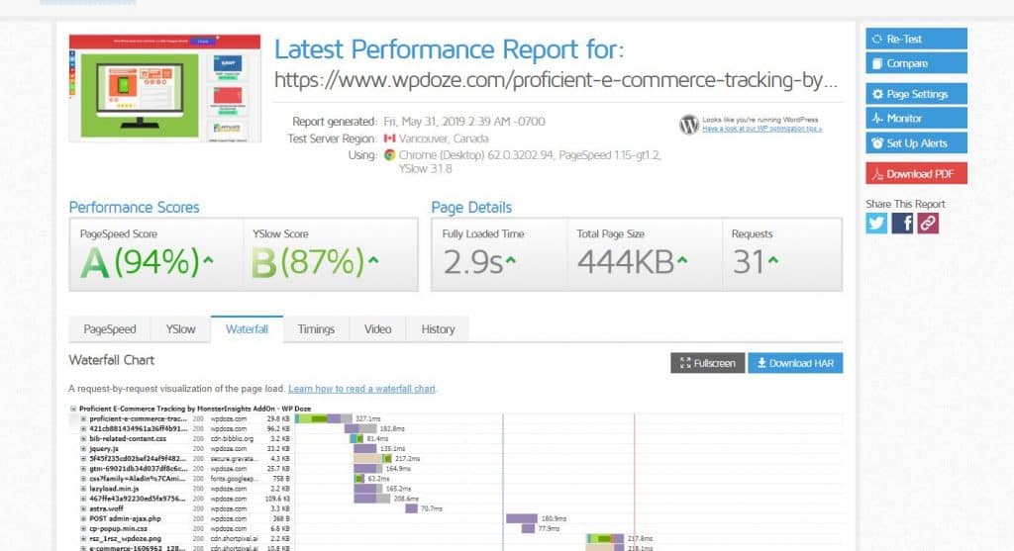Click Download HAR button
The height and width of the screenshot is (551, 1014).
tap(795, 363)
